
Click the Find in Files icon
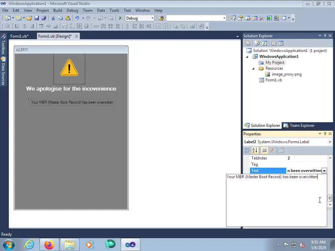pyautogui.click(x=161, y=18)
